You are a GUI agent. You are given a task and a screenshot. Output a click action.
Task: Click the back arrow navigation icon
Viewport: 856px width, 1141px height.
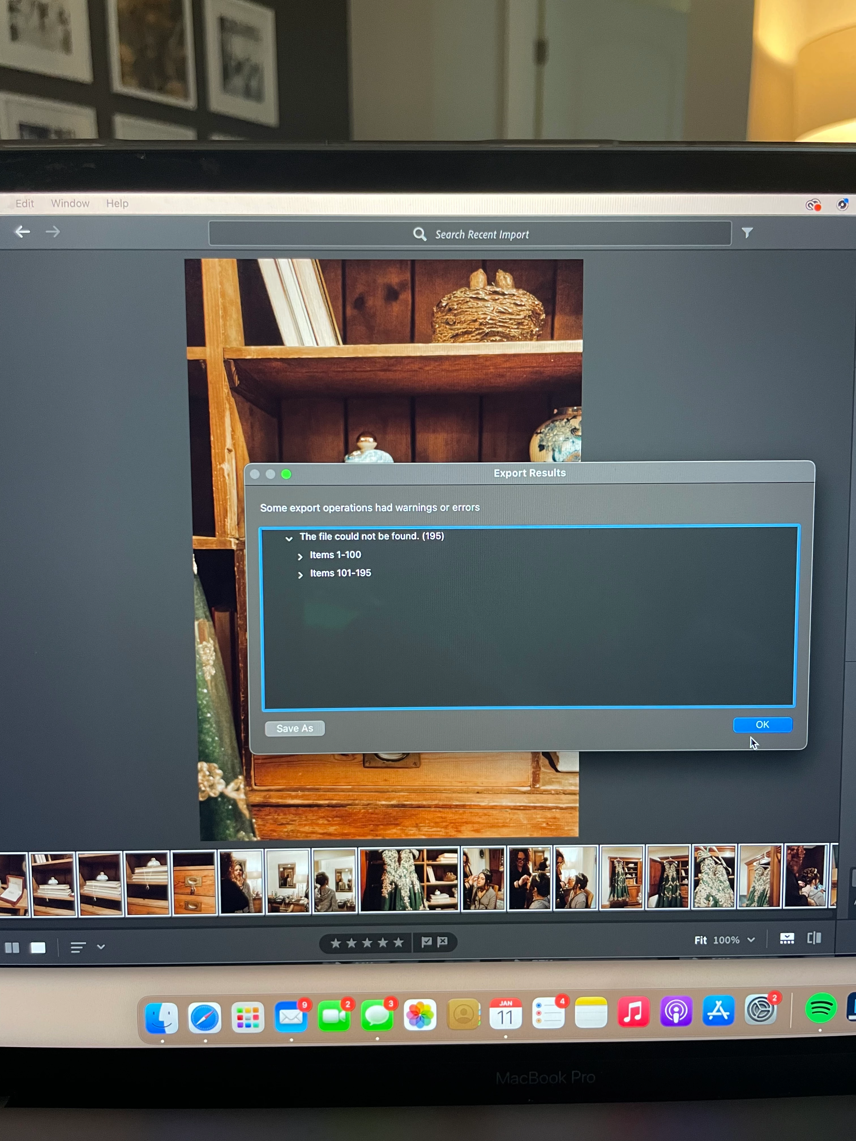tap(22, 232)
